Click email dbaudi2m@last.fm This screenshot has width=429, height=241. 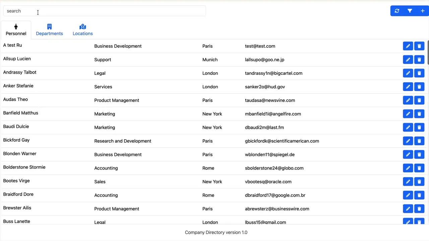click(264, 128)
